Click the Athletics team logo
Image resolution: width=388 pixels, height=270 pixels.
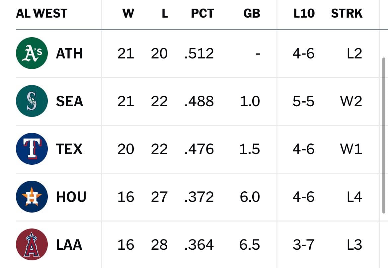point(32,53)
